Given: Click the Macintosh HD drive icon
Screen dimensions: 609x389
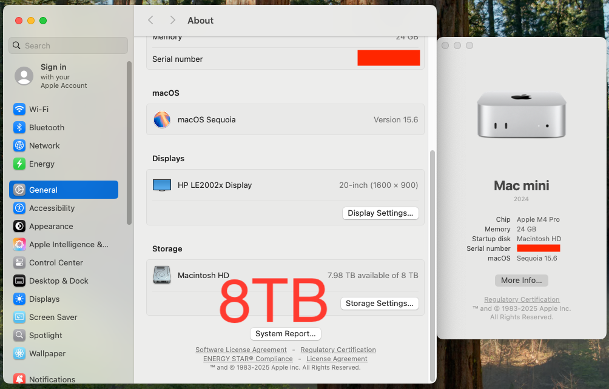Looking at the screenshot, I should click(x=161, y=274).
